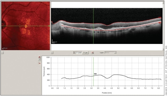168x96 pixels.
Task: Click the green scan line on the fundus image
Action: click(25, 26)
